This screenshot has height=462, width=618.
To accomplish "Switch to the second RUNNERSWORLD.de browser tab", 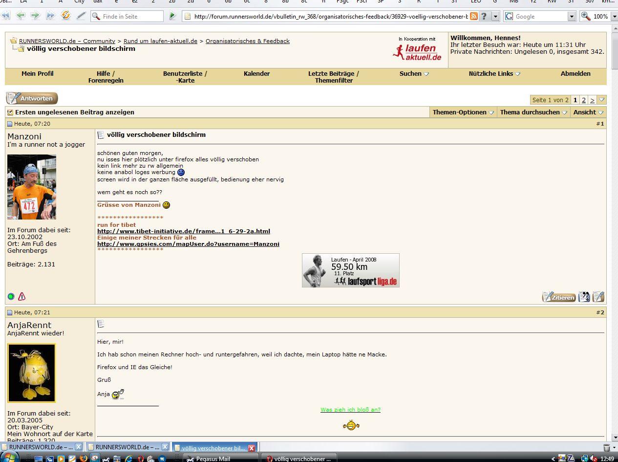I will click(x=128, y=447).
